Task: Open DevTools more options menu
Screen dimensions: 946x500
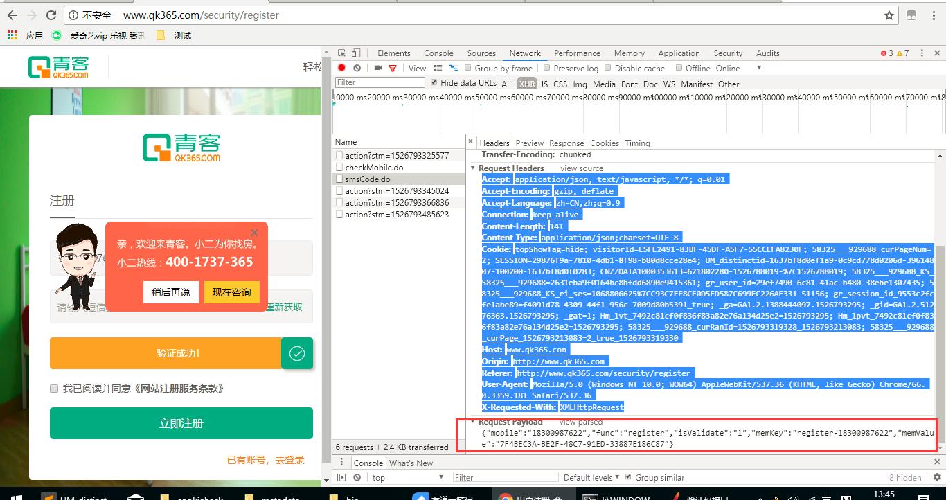Action: click(923, 53)
